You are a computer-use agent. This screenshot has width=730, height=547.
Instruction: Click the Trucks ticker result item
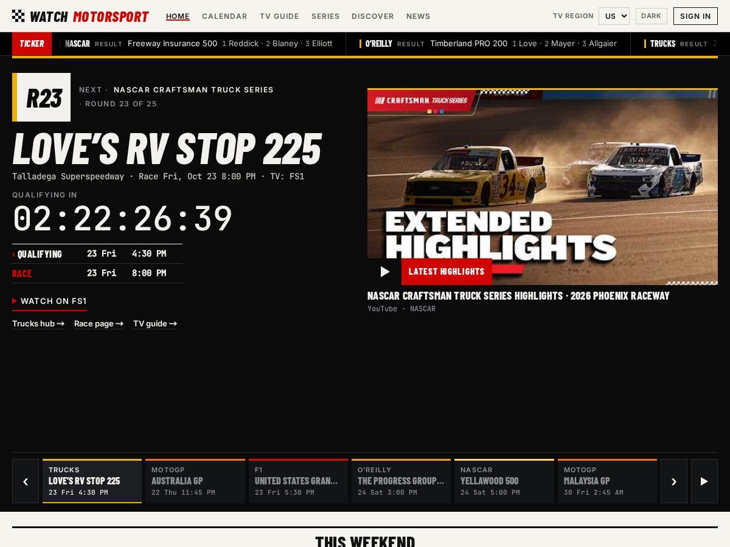[x=681, y=44]
